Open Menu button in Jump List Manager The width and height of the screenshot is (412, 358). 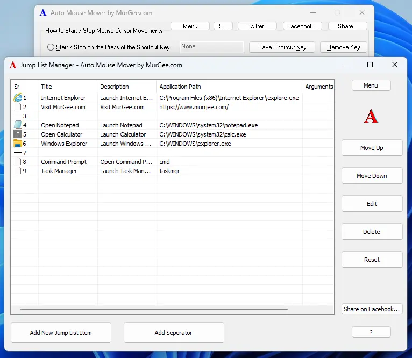(371, 85)
